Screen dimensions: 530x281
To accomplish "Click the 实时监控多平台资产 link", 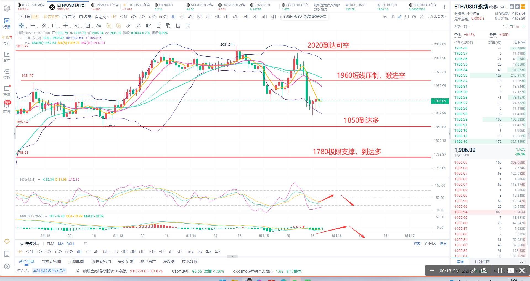I will [x=49, y=271].
